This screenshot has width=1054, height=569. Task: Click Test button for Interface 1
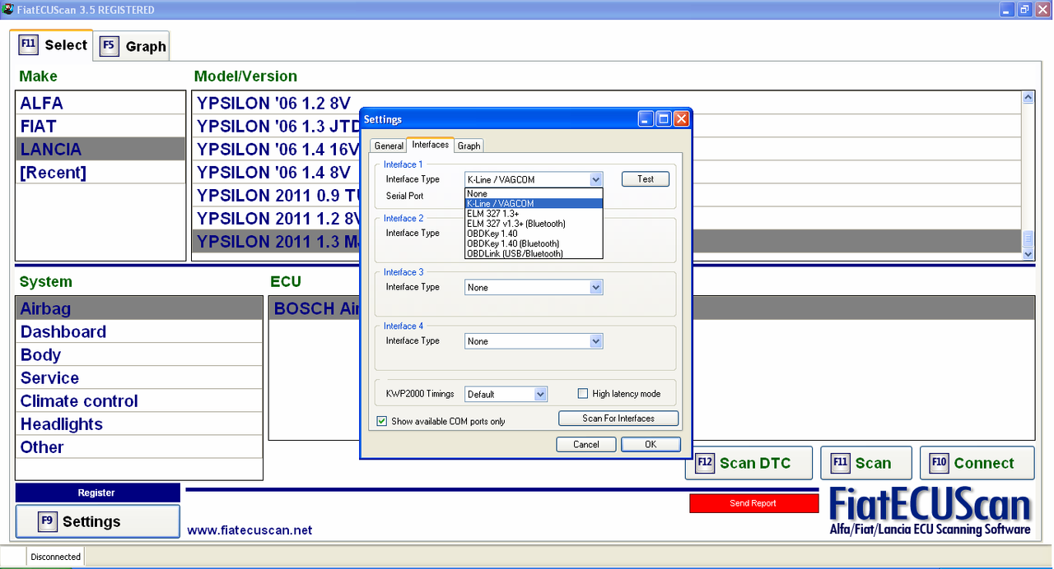click(646, 178)
